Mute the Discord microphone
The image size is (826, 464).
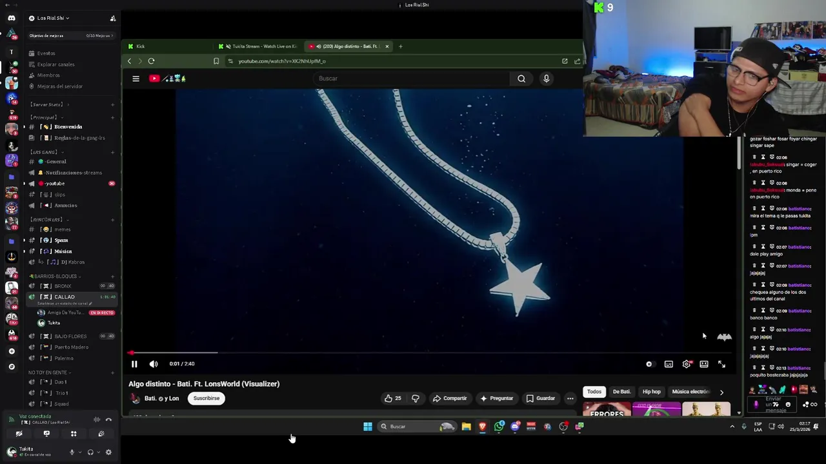click(72, 452)
